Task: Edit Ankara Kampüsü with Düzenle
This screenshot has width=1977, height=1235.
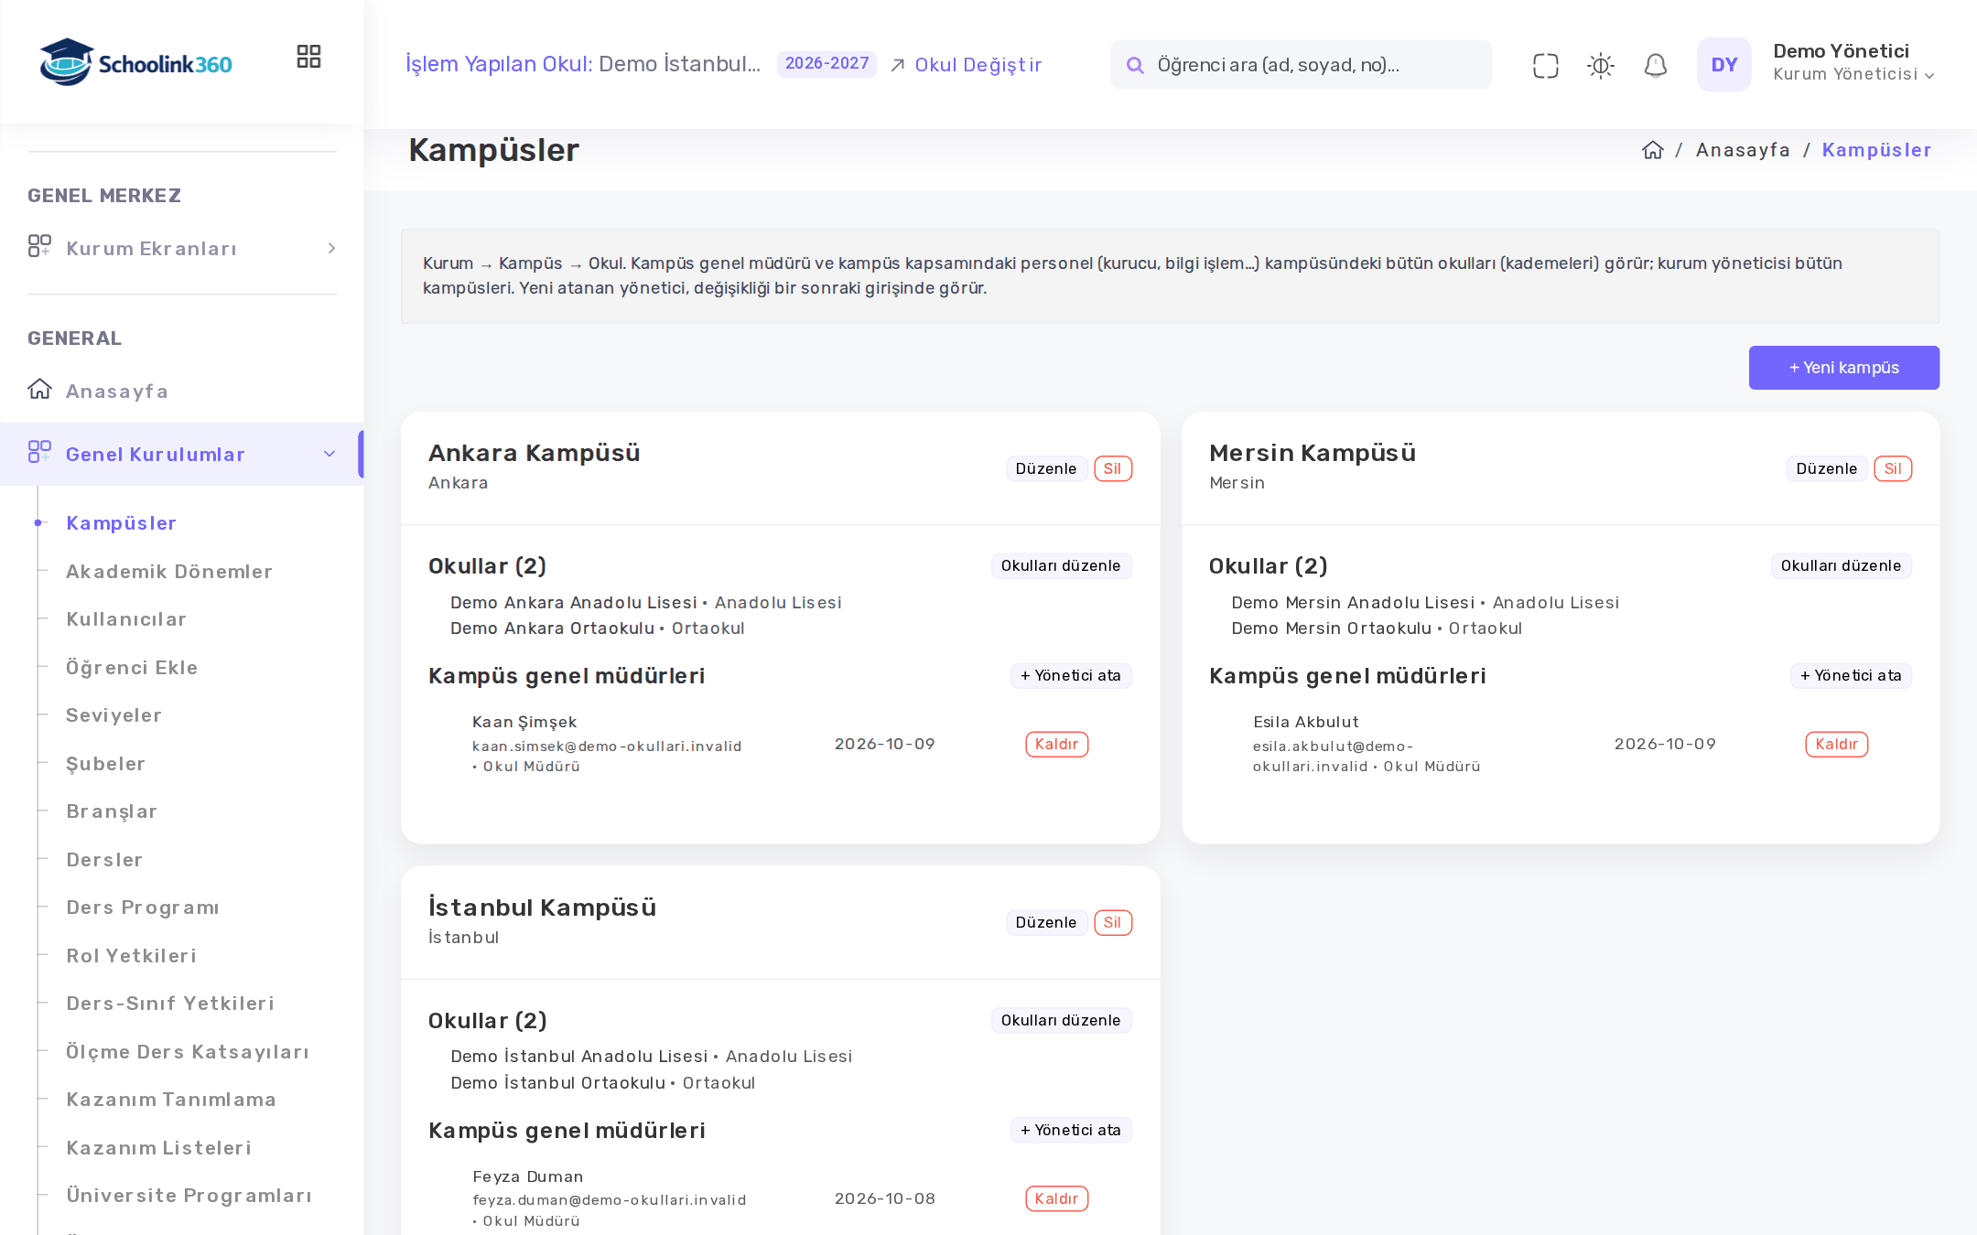Action: pyautogui.click(x=1046, y=468)
